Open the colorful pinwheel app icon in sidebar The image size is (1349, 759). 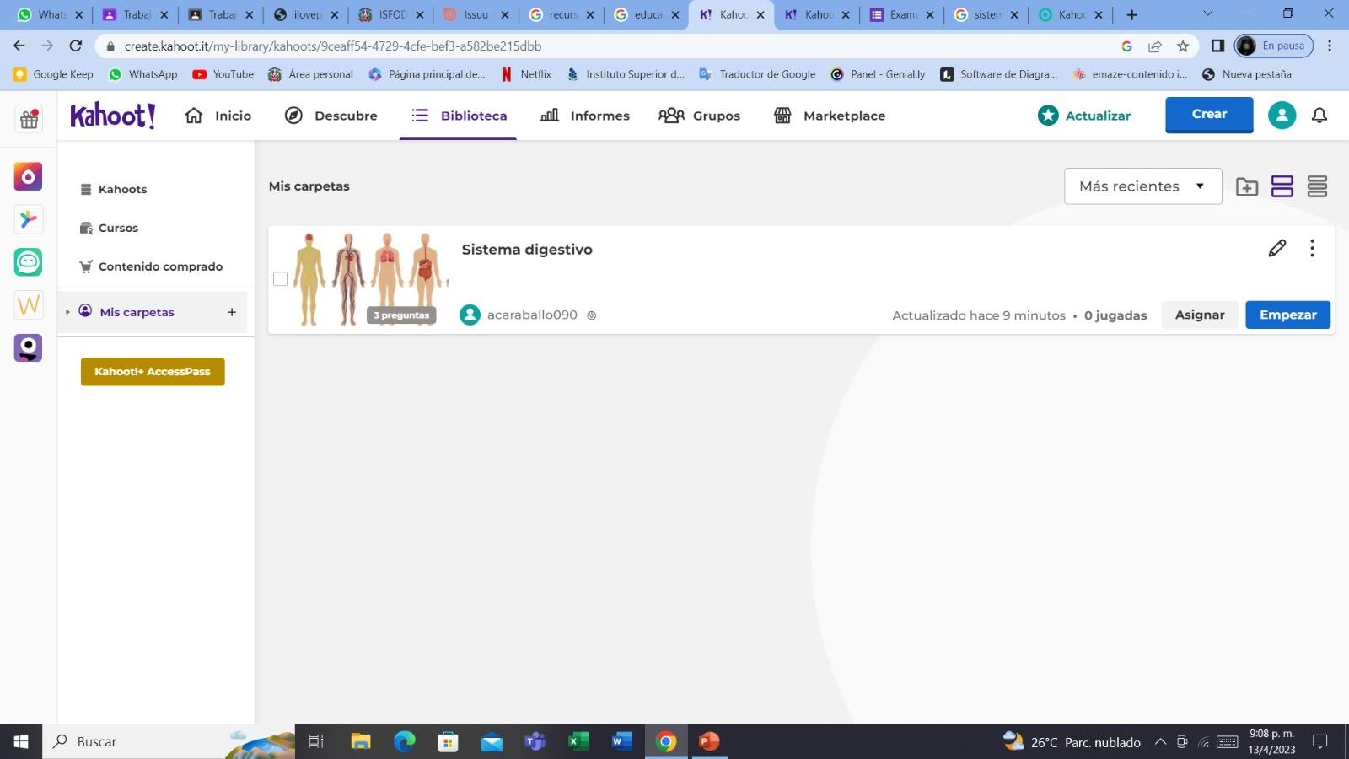(x=28, y=219)
